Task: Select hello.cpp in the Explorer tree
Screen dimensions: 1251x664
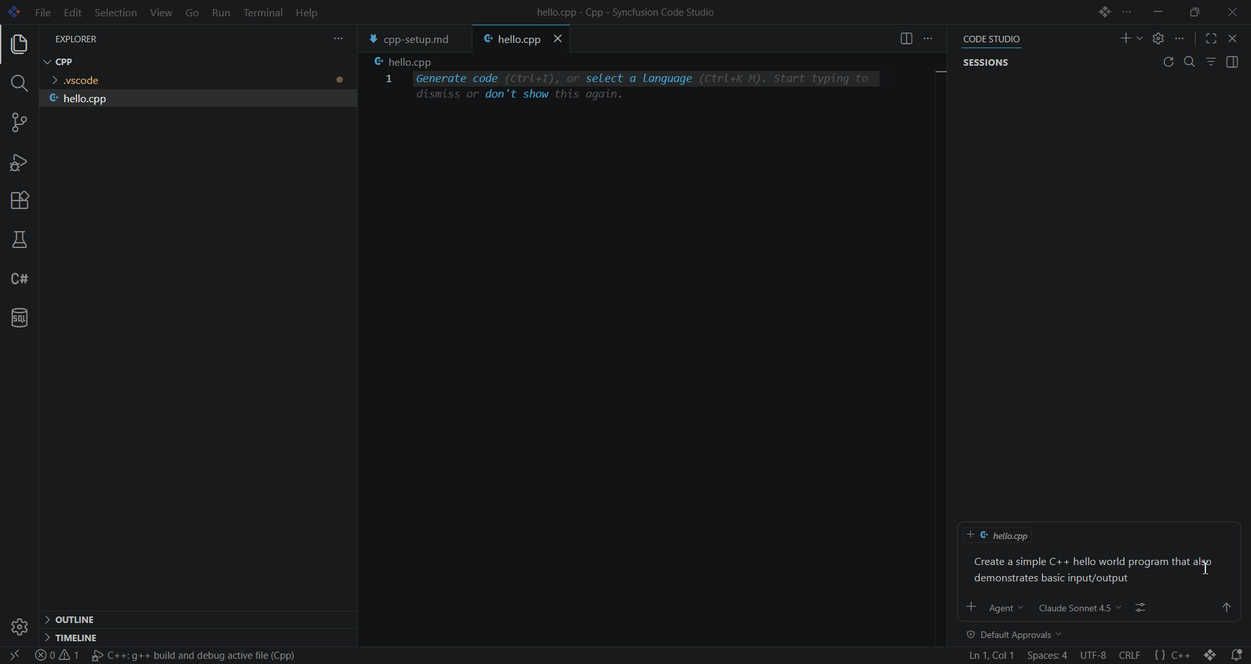Action: tap(197, 98)
